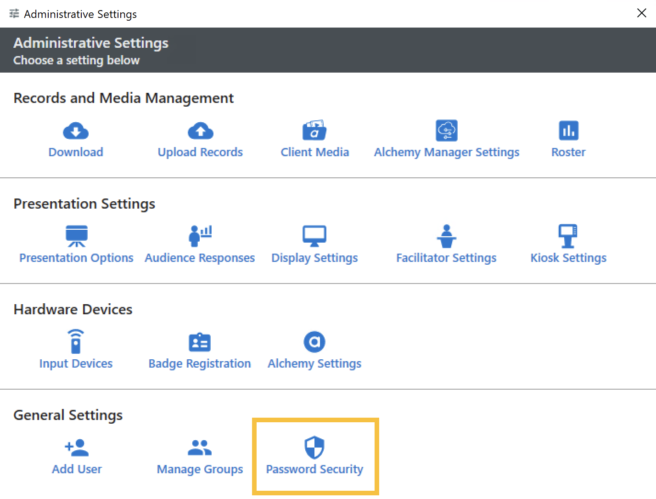Close the Administrative Settings window
The width and height of the screenshot is (656, 499).
pyautogui.click(x=641, y=13)
